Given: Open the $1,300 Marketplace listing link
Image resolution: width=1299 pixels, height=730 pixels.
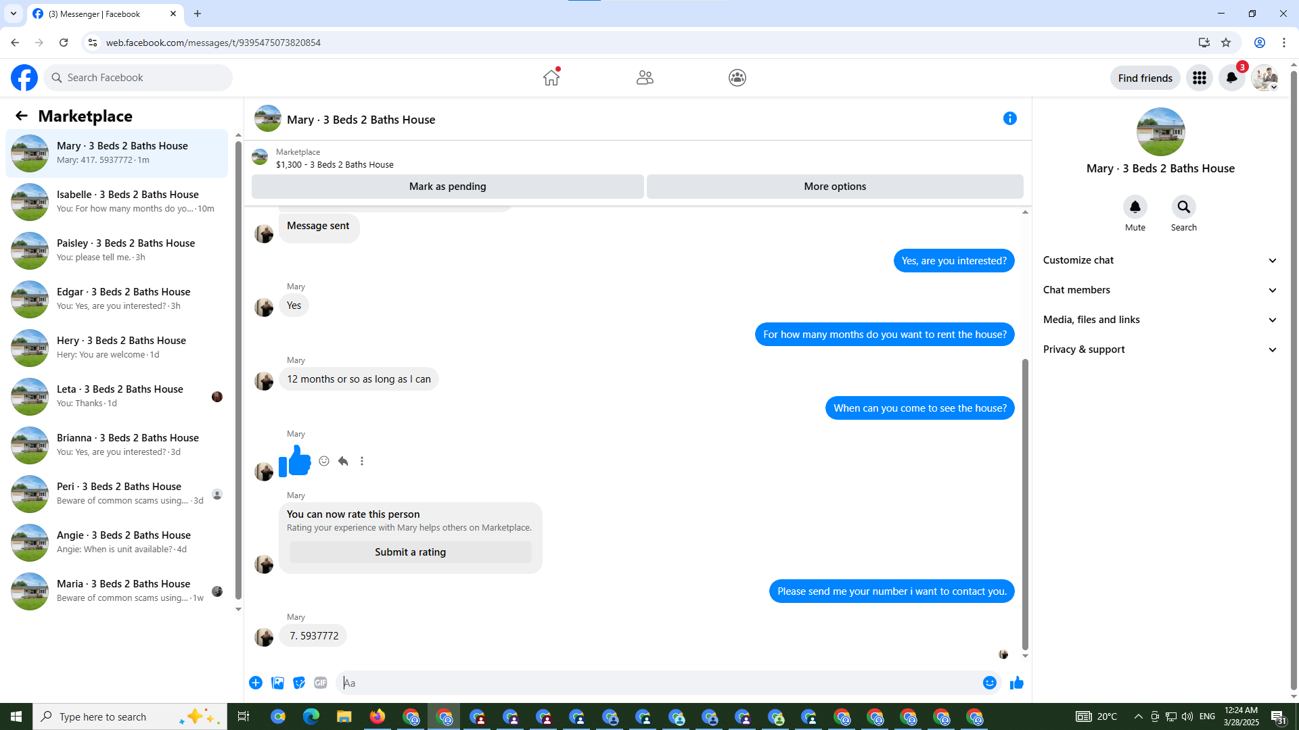Looking at the screenshot, I should click(334, 164).
